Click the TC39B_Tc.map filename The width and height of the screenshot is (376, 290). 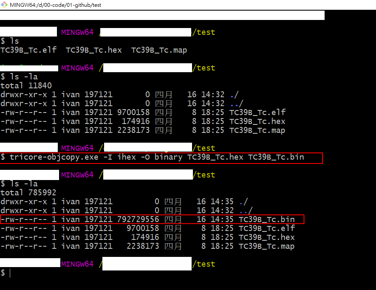[x=159, y=50]
